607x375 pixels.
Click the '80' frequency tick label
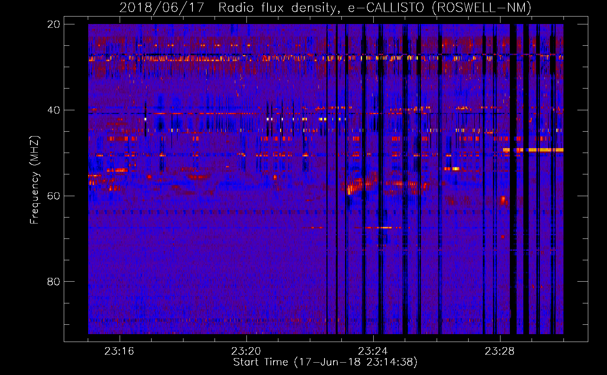[54, 282]
